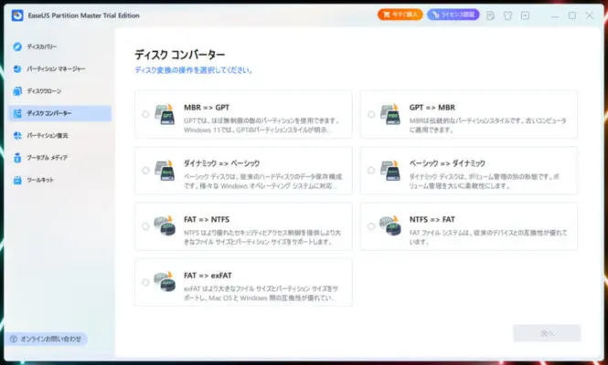Open the パーティション復元 section label
The width and height of the screenshot is (608, 365).
pyautogui.click(x=48, y=135)
